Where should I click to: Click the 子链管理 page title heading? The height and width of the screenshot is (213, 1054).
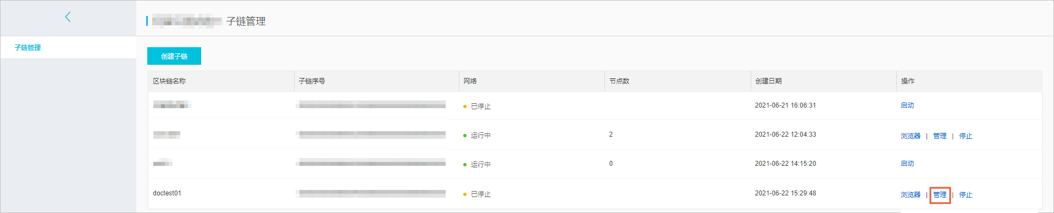click(246, 21)
